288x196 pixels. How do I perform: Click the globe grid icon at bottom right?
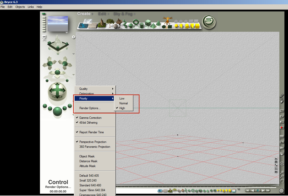[281, 191]
